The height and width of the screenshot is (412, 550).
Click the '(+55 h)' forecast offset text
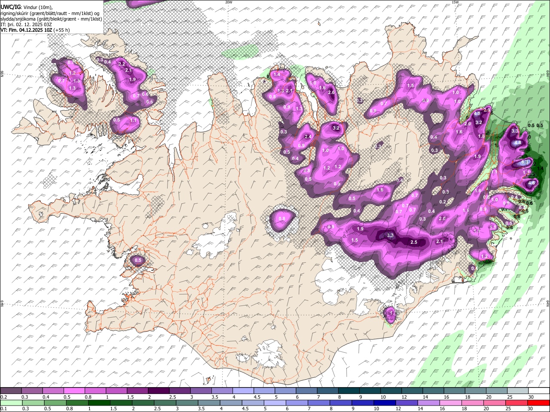(62, 30)
